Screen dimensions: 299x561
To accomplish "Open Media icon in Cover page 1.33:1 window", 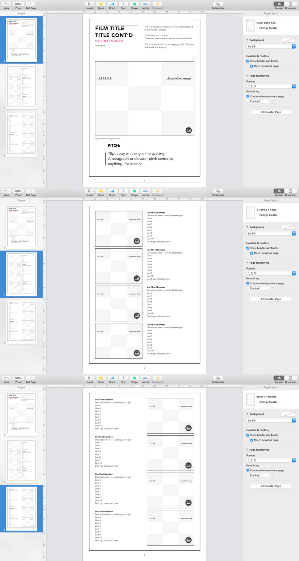I will click(146, 4).
